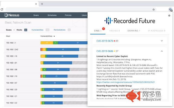Image resolution: width=174 pixels, height=108 pixels.
Task: Click host 192.168.1.81
Action: [x=12, y=63]
